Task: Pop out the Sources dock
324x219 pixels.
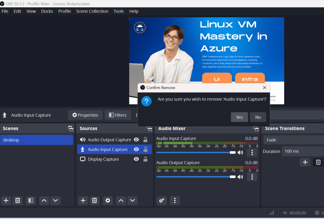Action: click(x=149, y=129)
